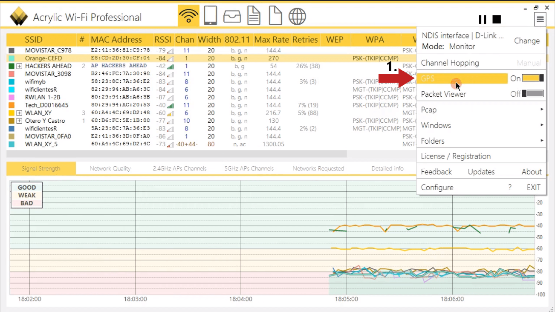The image size is (555, 312).
Task: Click the RSSI signal icon for HACKERS AHEAD
Action: [171, 66]
